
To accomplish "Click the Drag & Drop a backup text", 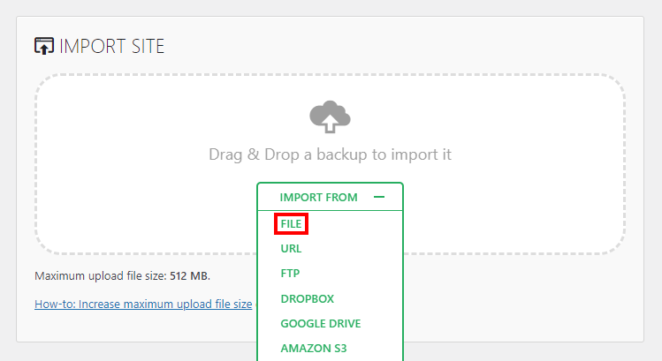I will pos(330,154).
